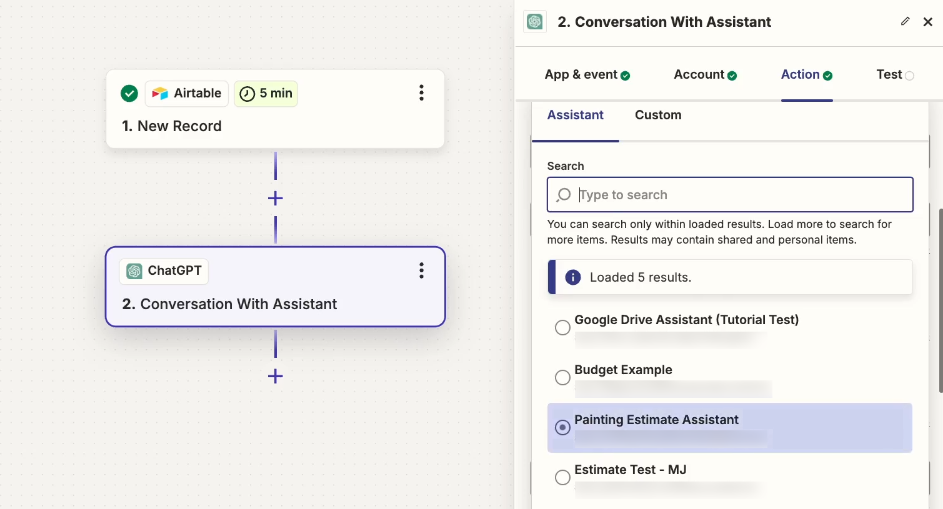Image resolution: width=943 pixels, height=509 pixels.
Task: Click the 5 min polling interval badge
Action: tap(266, 94)
